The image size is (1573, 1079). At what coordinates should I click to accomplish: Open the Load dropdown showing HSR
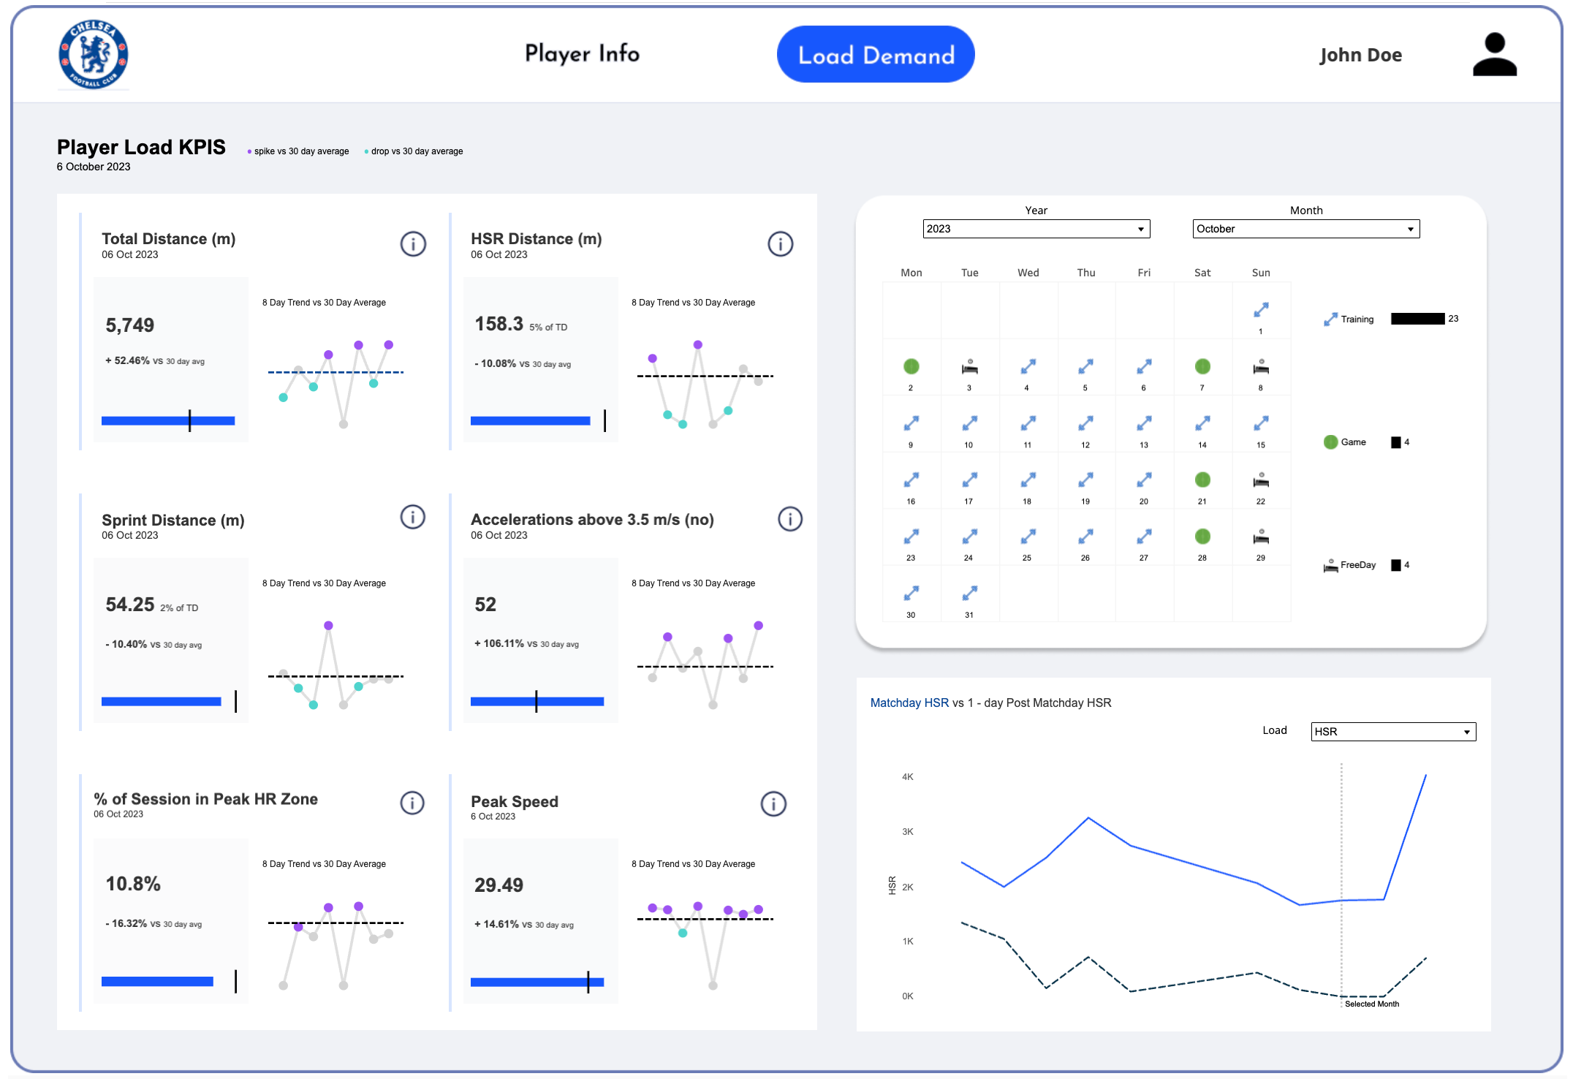click(x=1393, y=732)
